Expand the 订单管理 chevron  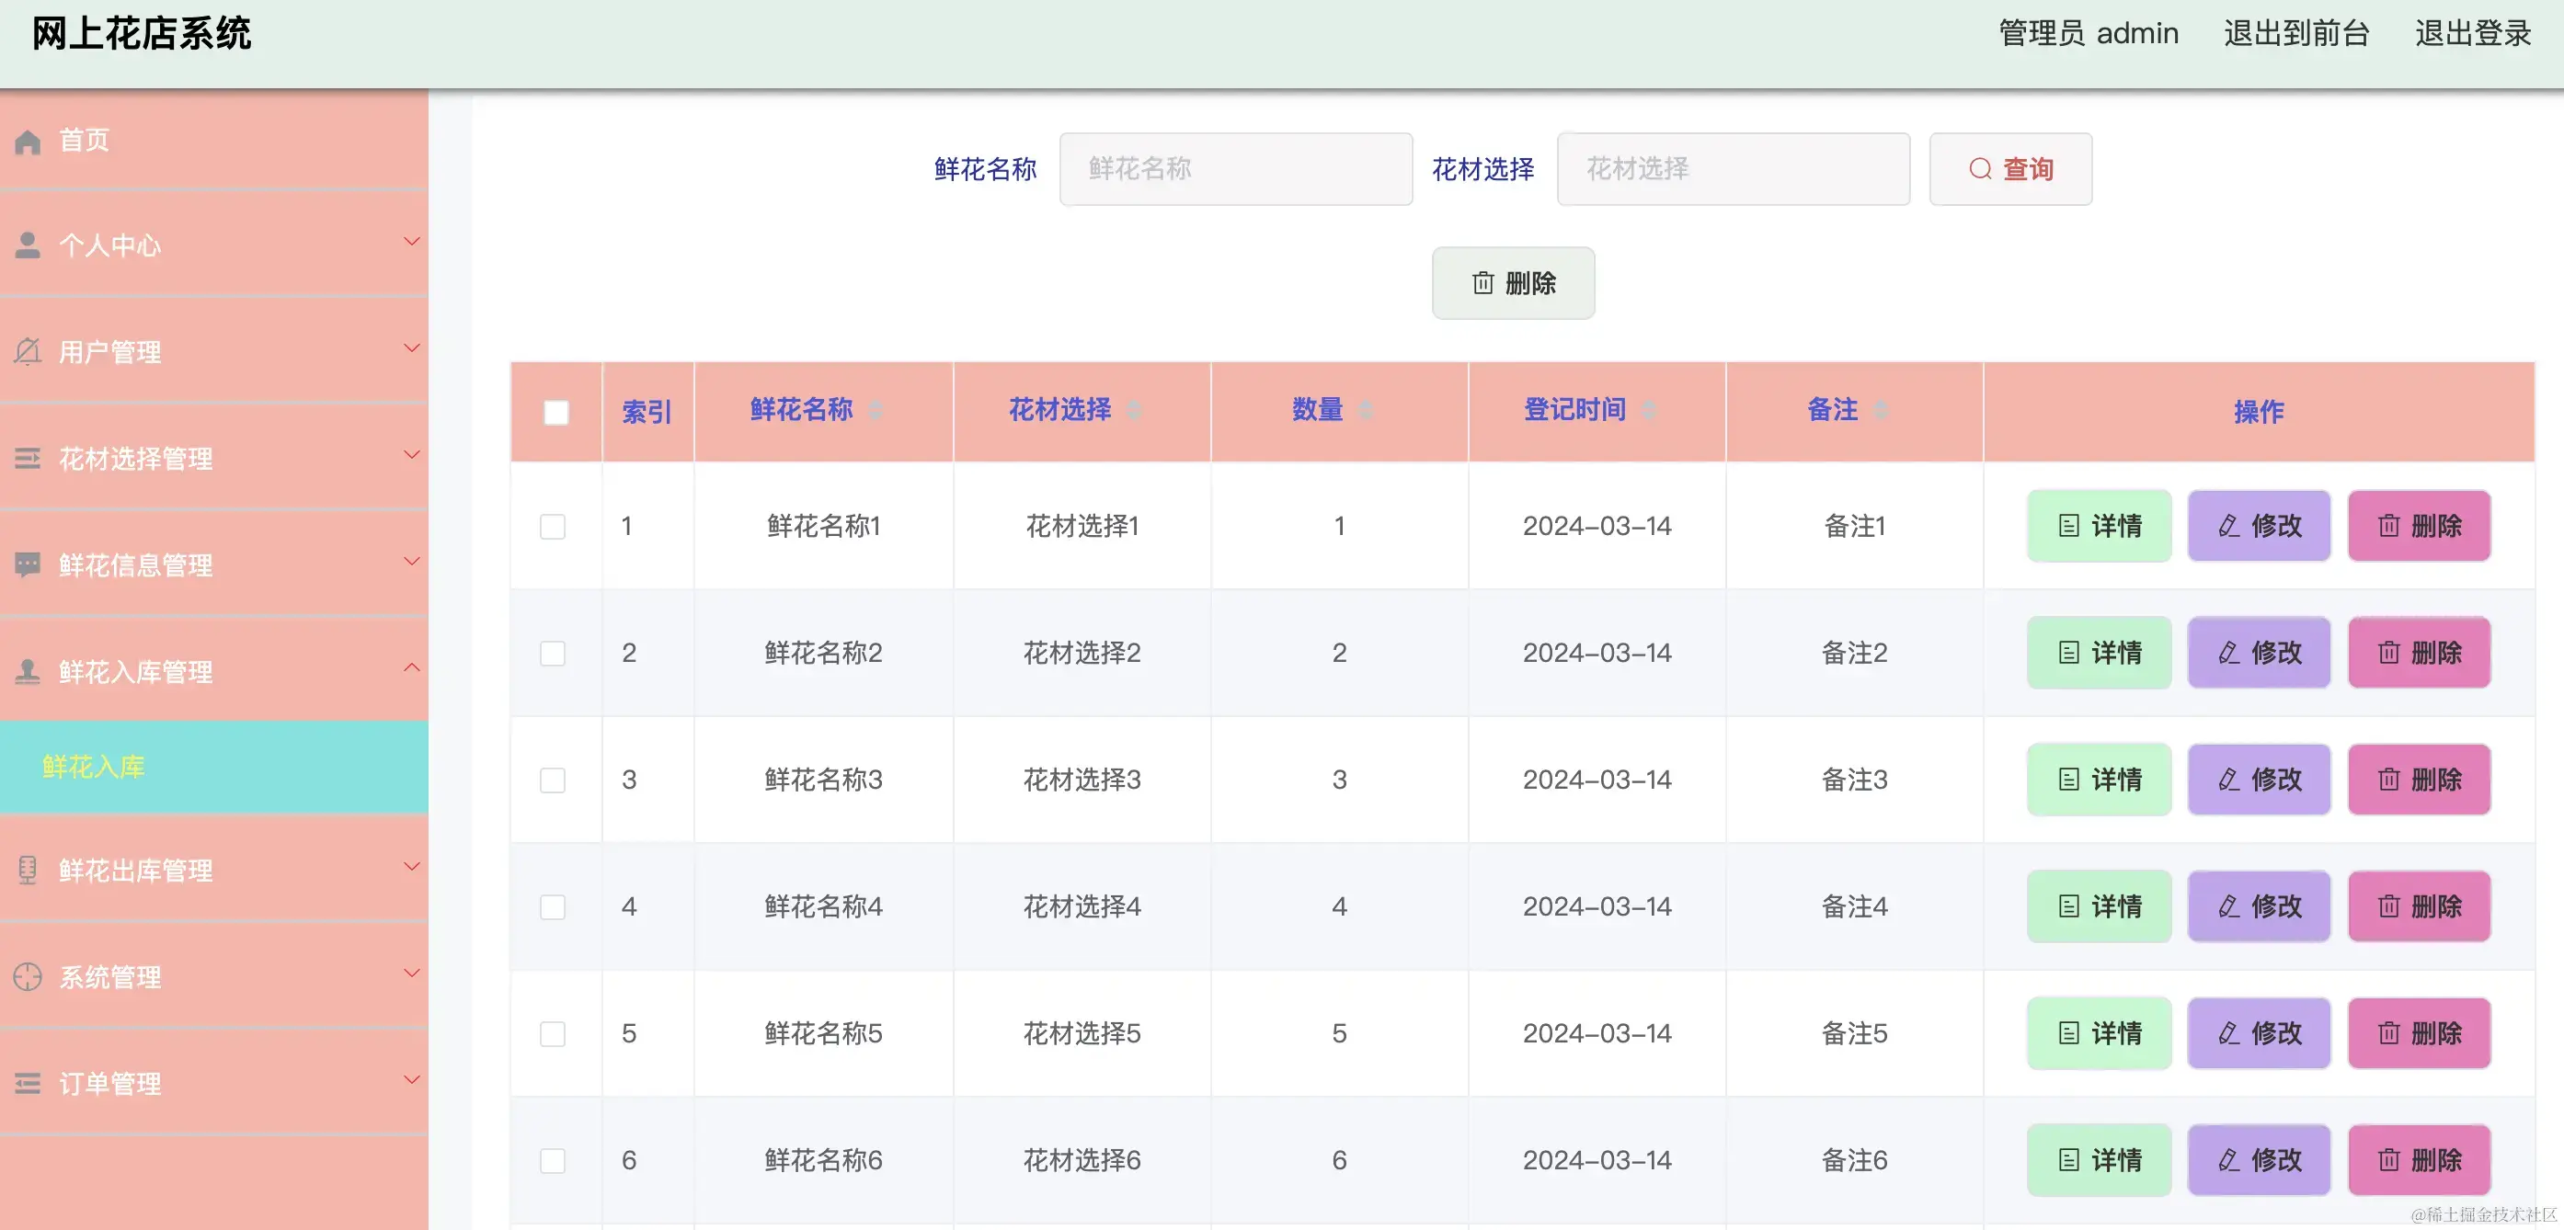coord(411,1080)
